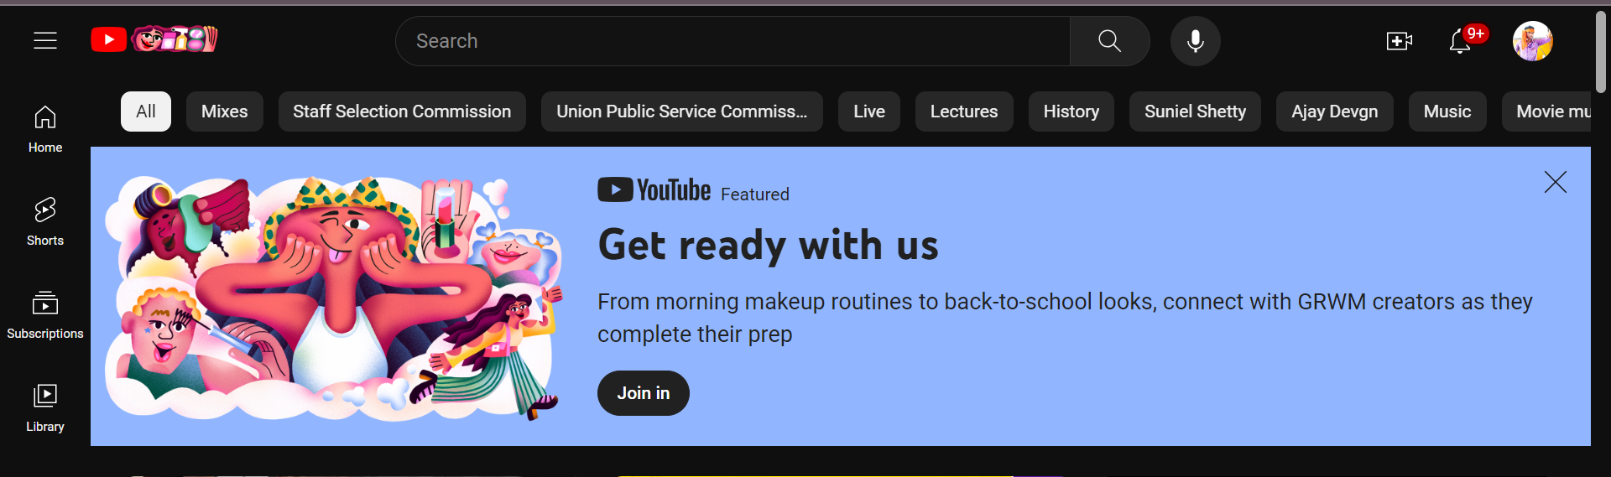Screen dimensions: 1611x477
Task: Open Subscriptions from the sidebar
Action: [x=45, y=315]
